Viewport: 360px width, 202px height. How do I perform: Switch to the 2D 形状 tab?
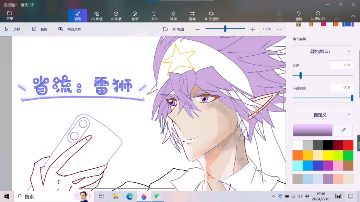(97, 16)
